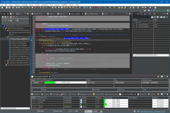Image resolution: width=170 pixels, height=113 pixels.
Task: Click the Suspend button in Debug view toolbar
Action: pyautogui.click(x=11, y=17)
